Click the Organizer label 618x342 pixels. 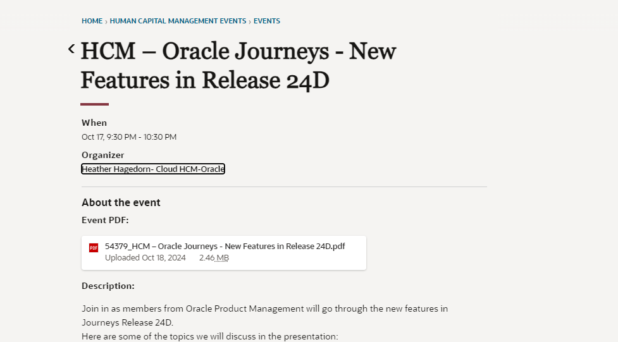point(103,156)
